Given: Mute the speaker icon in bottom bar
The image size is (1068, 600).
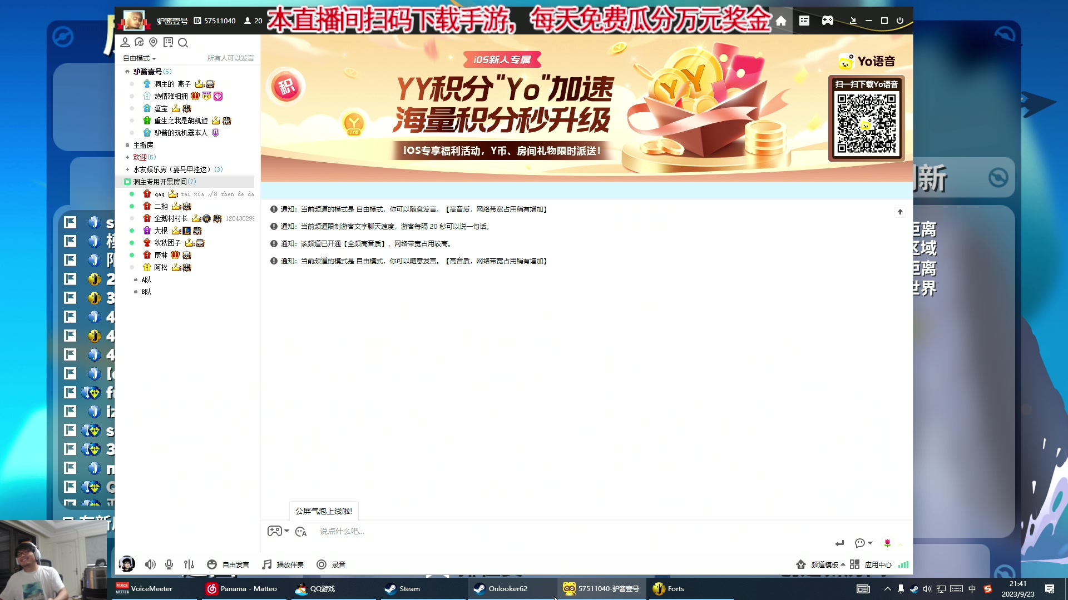Looking at the screenshot, I should coord(150,564).
